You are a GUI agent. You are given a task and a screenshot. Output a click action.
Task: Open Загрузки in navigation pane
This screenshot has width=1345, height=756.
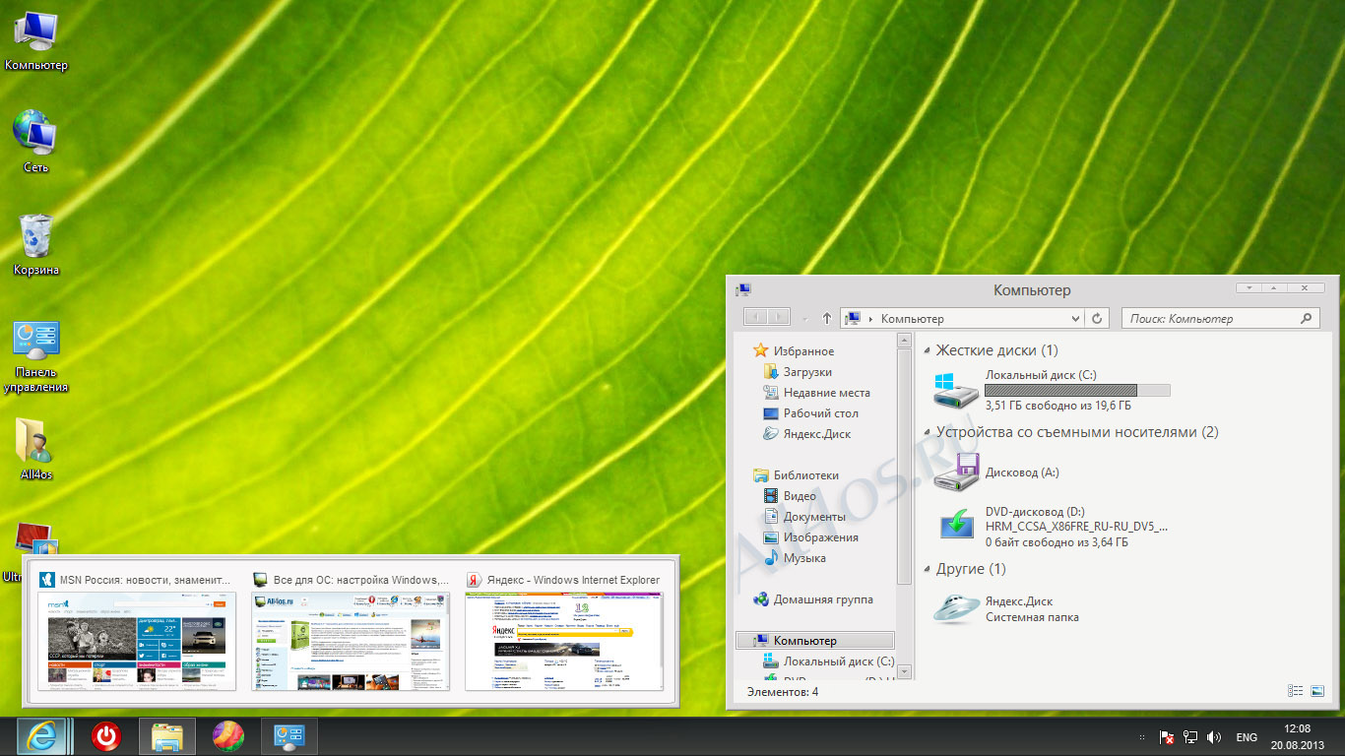point(798,372)
